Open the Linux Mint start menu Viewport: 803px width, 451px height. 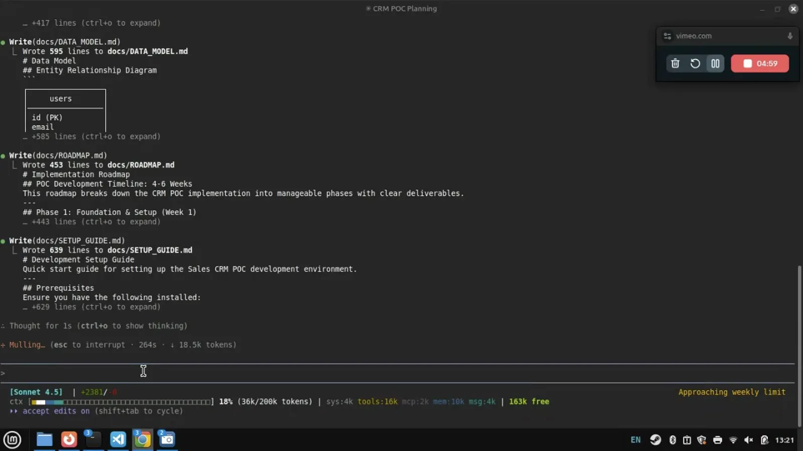[x=12, y=439]
